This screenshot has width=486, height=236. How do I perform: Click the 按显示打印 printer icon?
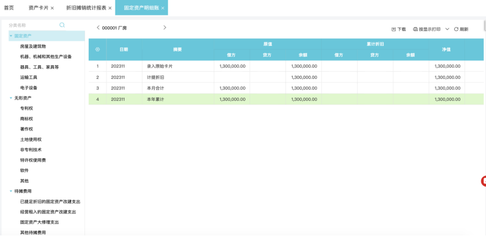click(x=415, y=29)
